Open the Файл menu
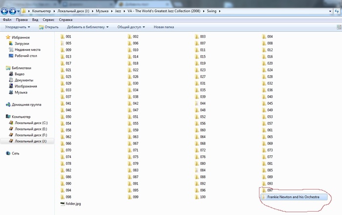 7,20
